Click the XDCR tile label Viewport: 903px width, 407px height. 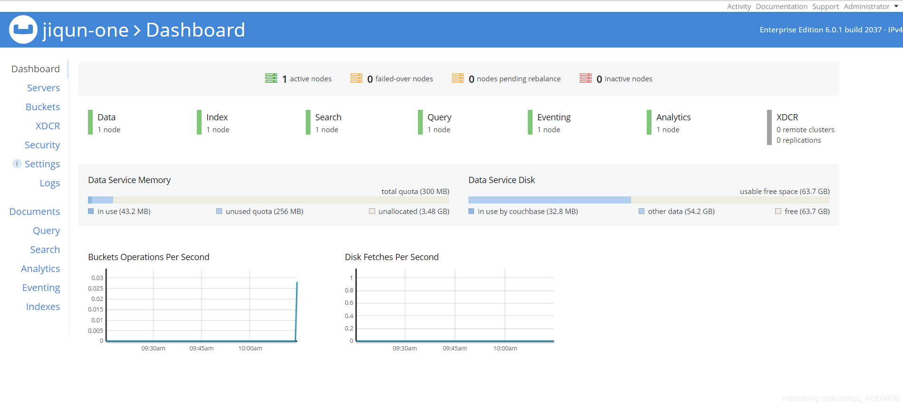(787, 117)
